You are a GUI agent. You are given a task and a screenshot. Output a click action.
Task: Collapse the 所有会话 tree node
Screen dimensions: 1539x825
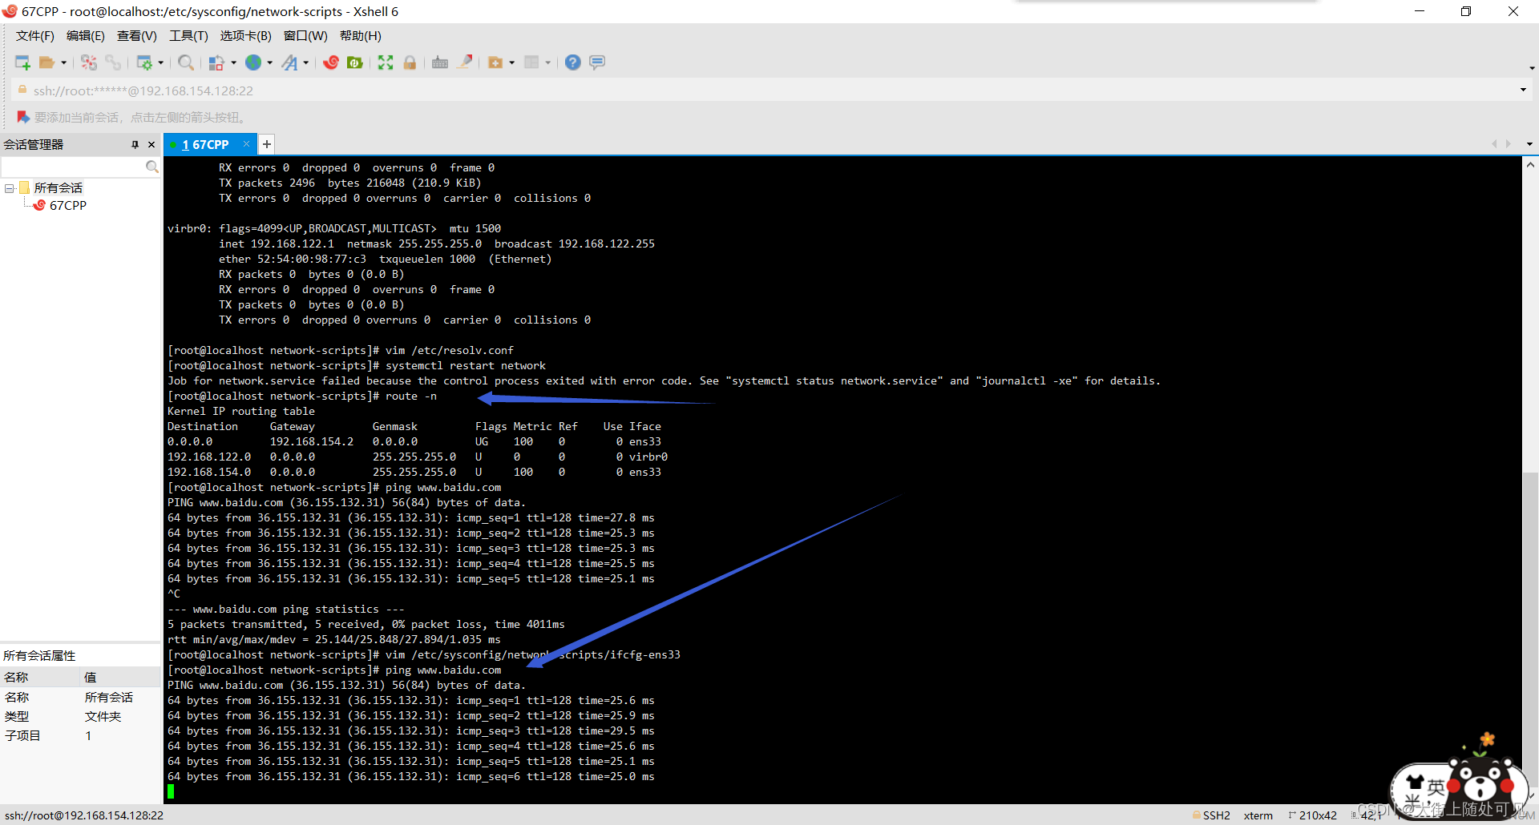(9, 187)
